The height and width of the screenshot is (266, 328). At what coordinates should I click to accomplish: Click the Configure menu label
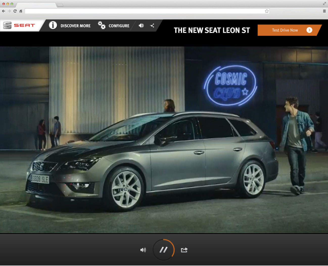(119, 26)
